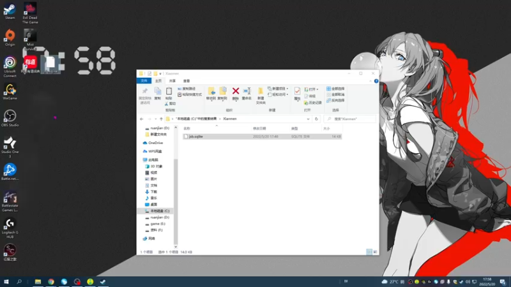Screen dimensions: 511x287
Task: Click the Copy (复制) ribbon icon
Action: click(x=158, y=93)
